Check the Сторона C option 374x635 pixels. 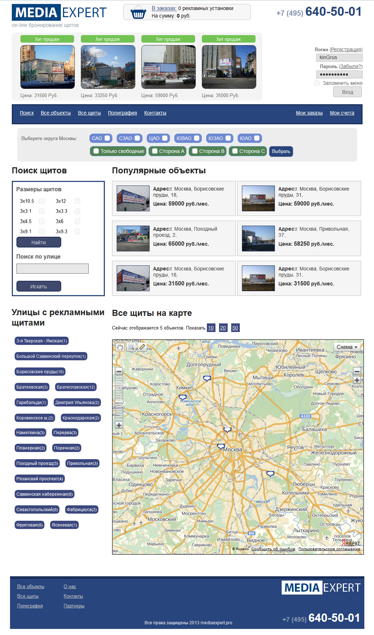(235, 151)
